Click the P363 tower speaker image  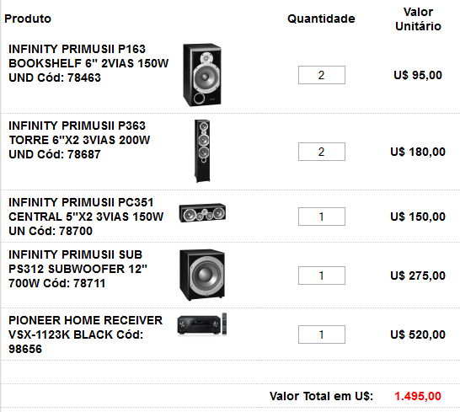[202, 151]
